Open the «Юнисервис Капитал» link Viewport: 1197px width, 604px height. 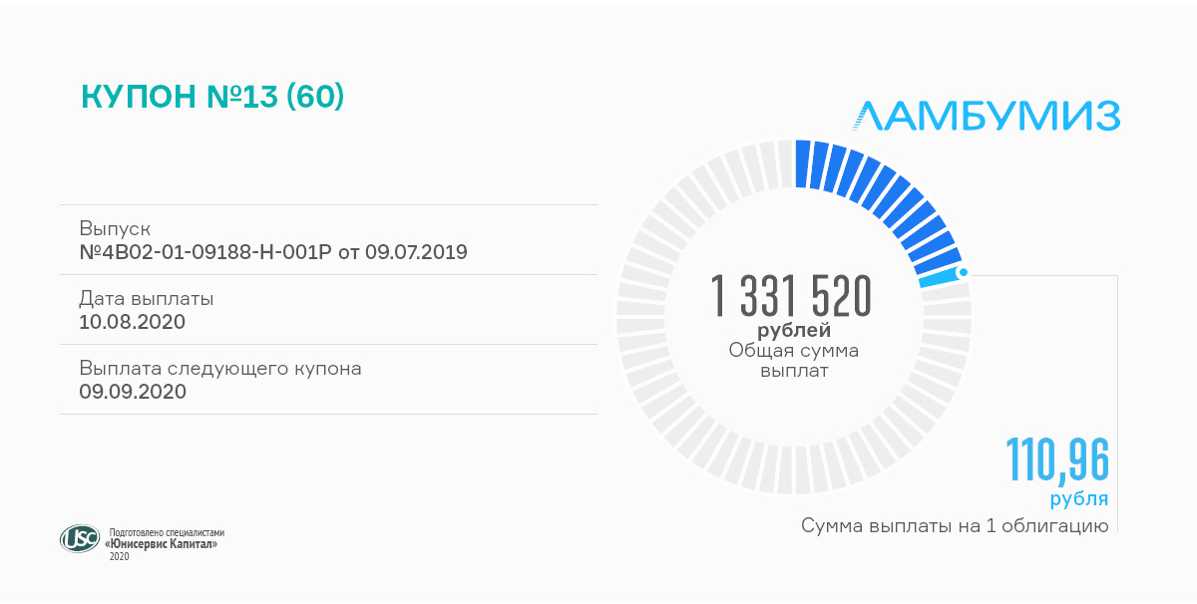[x=161, y=544]
